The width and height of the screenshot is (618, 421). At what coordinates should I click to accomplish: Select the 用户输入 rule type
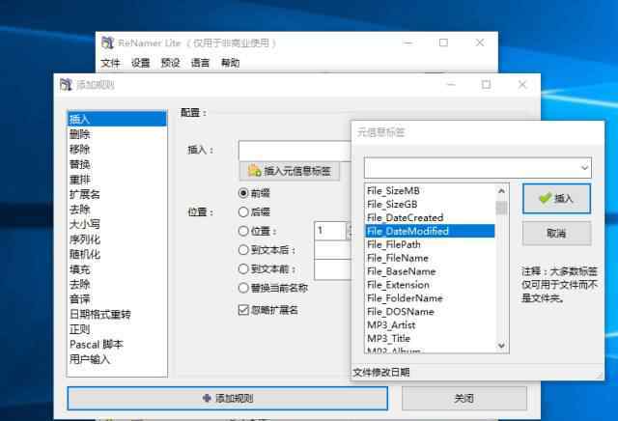point(117,359)
